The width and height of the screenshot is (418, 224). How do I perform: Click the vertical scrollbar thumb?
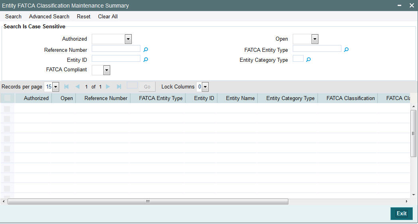(x=413, y=134)
